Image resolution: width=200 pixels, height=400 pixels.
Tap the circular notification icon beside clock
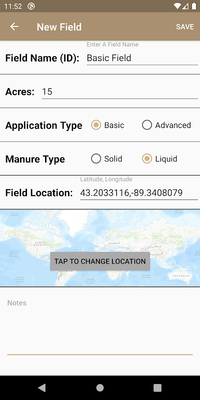coord(31,6)
